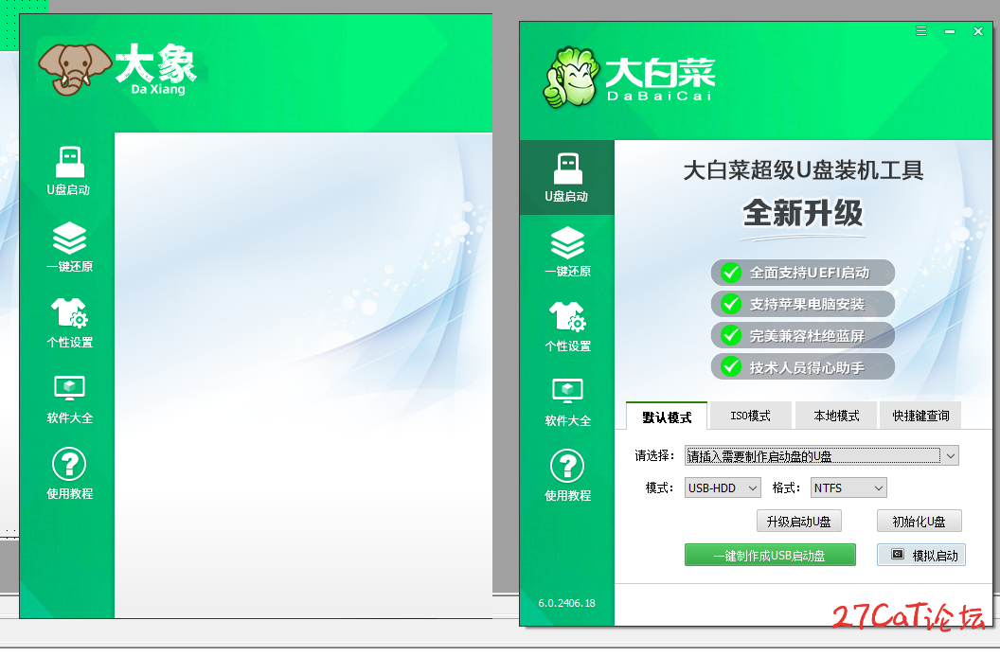Click the Da Xiang elephant logo
Image resolution: width=1000 pixels, height=656 pixels.
point(75,69)
